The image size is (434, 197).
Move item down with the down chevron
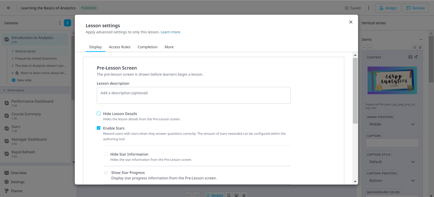[x=370, y=48]
